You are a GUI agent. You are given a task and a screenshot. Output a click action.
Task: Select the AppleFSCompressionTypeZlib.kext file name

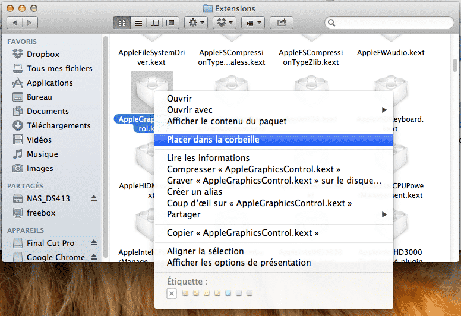(311, 58)
